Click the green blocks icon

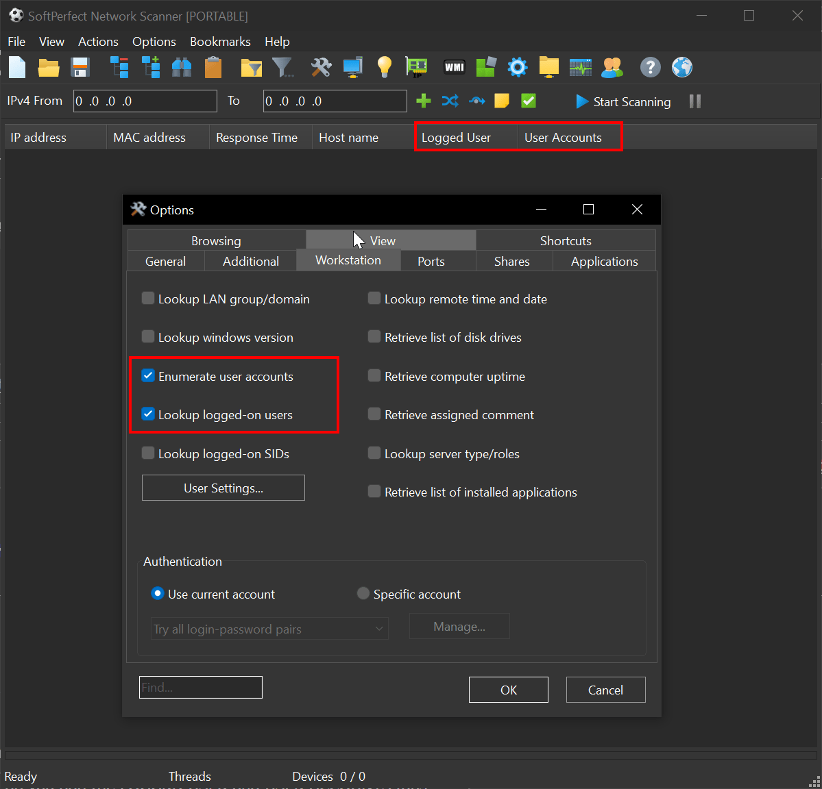coord(486,68)
